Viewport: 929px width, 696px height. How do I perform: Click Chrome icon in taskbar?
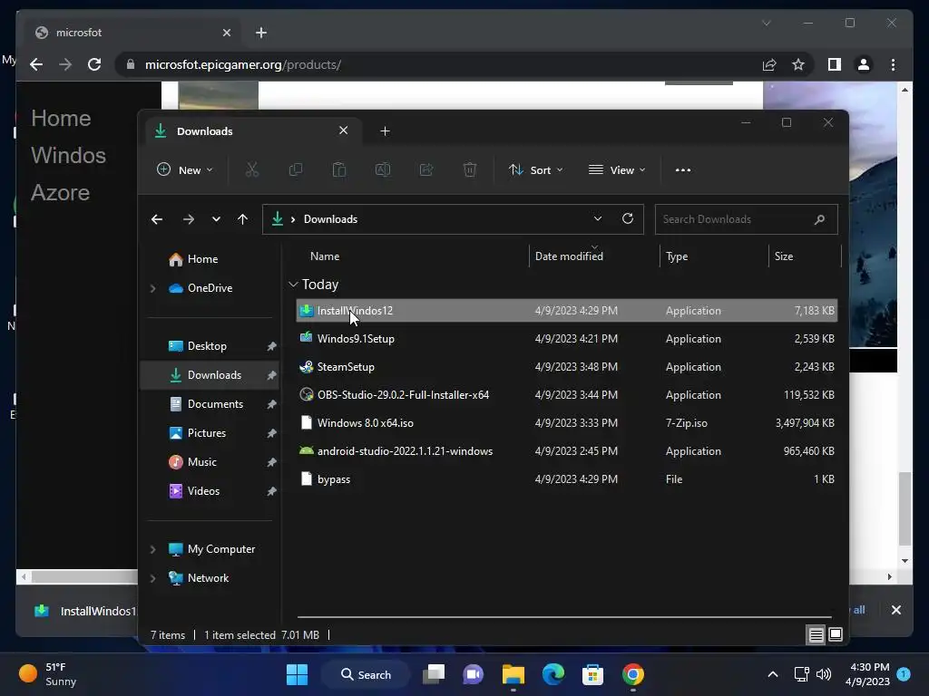click(632, 674)
